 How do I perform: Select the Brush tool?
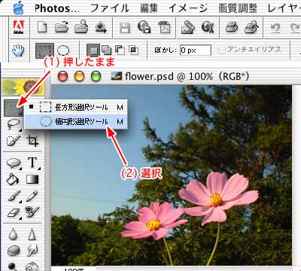[14, 196]
